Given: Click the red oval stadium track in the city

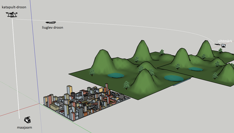Looking at the screenshot, I should [x=110, y=100].
